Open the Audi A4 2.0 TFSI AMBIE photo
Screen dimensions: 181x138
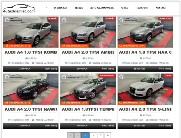pos(88,32)
